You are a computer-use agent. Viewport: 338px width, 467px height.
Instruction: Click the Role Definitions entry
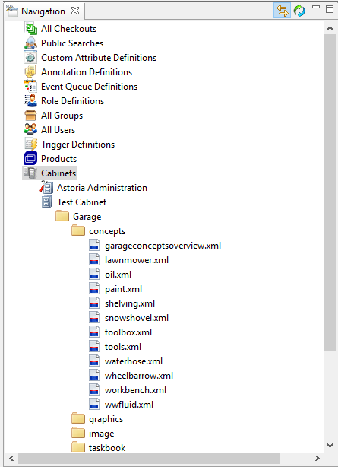click(x=73, y=101)
